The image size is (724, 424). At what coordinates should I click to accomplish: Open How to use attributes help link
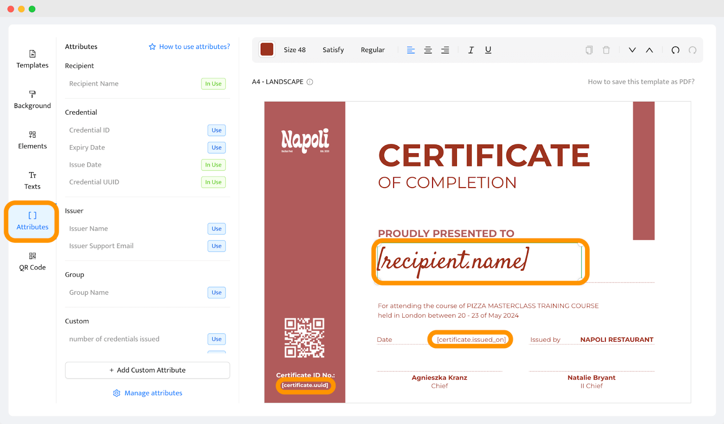coord(190,47)
